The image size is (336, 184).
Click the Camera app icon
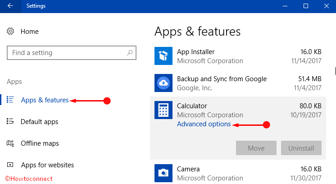(163, 173)
